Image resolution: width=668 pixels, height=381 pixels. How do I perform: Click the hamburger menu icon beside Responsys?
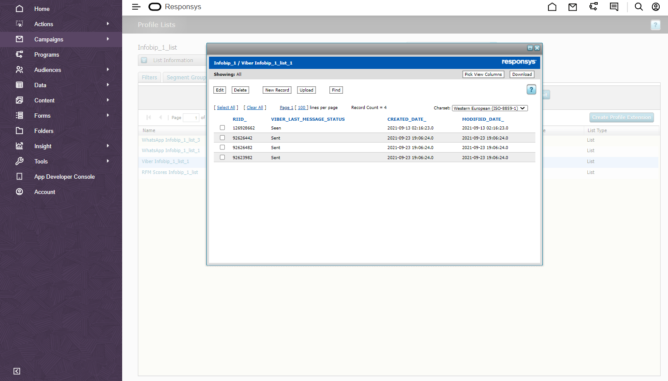click(136, 7)
